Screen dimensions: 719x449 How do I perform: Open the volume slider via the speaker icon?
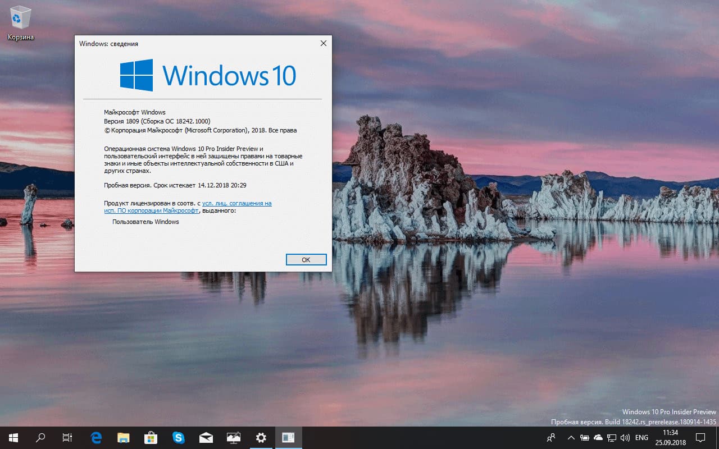(624, 437)
